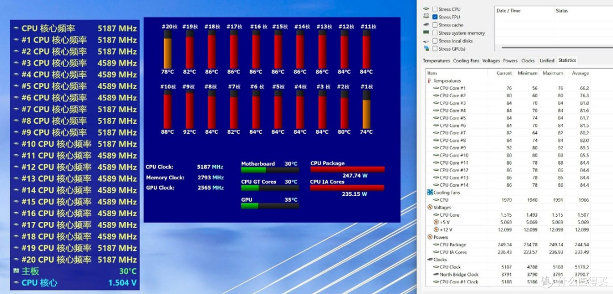This screenshot has height=294, width=613.
Task: Click the Voltages CPU Core row
Action: pyautogui.click(x=508, y=215)
